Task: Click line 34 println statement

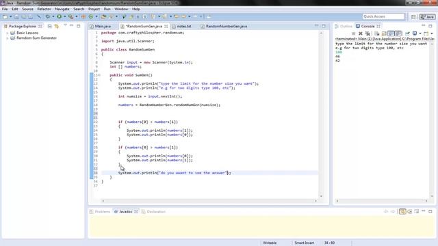Action: pyautogui.click(x=175, y=173)
